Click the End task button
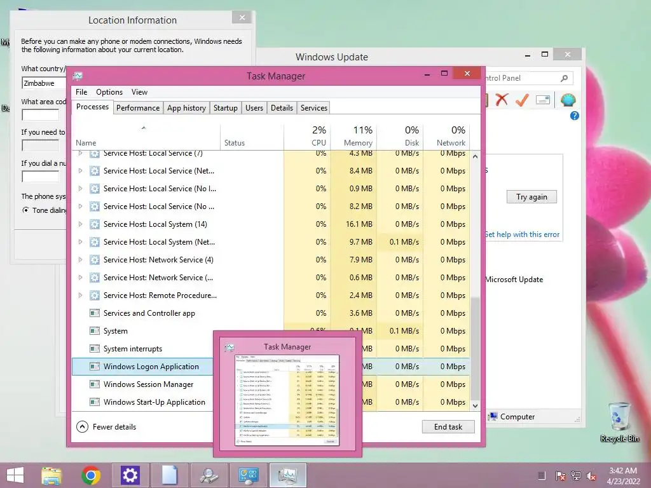Screen dimensions: 651x488 tap(448, 426)
